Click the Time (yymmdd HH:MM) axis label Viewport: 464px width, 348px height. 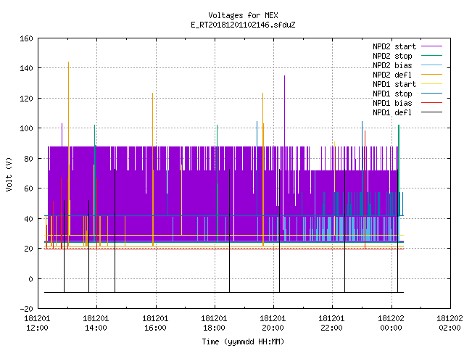(243, 341)
